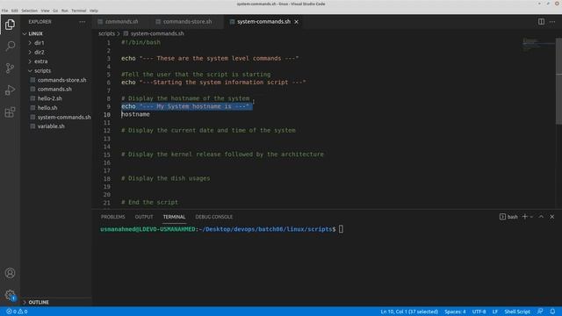
Task: Open the Source Control view
Action: pos(10,68)
